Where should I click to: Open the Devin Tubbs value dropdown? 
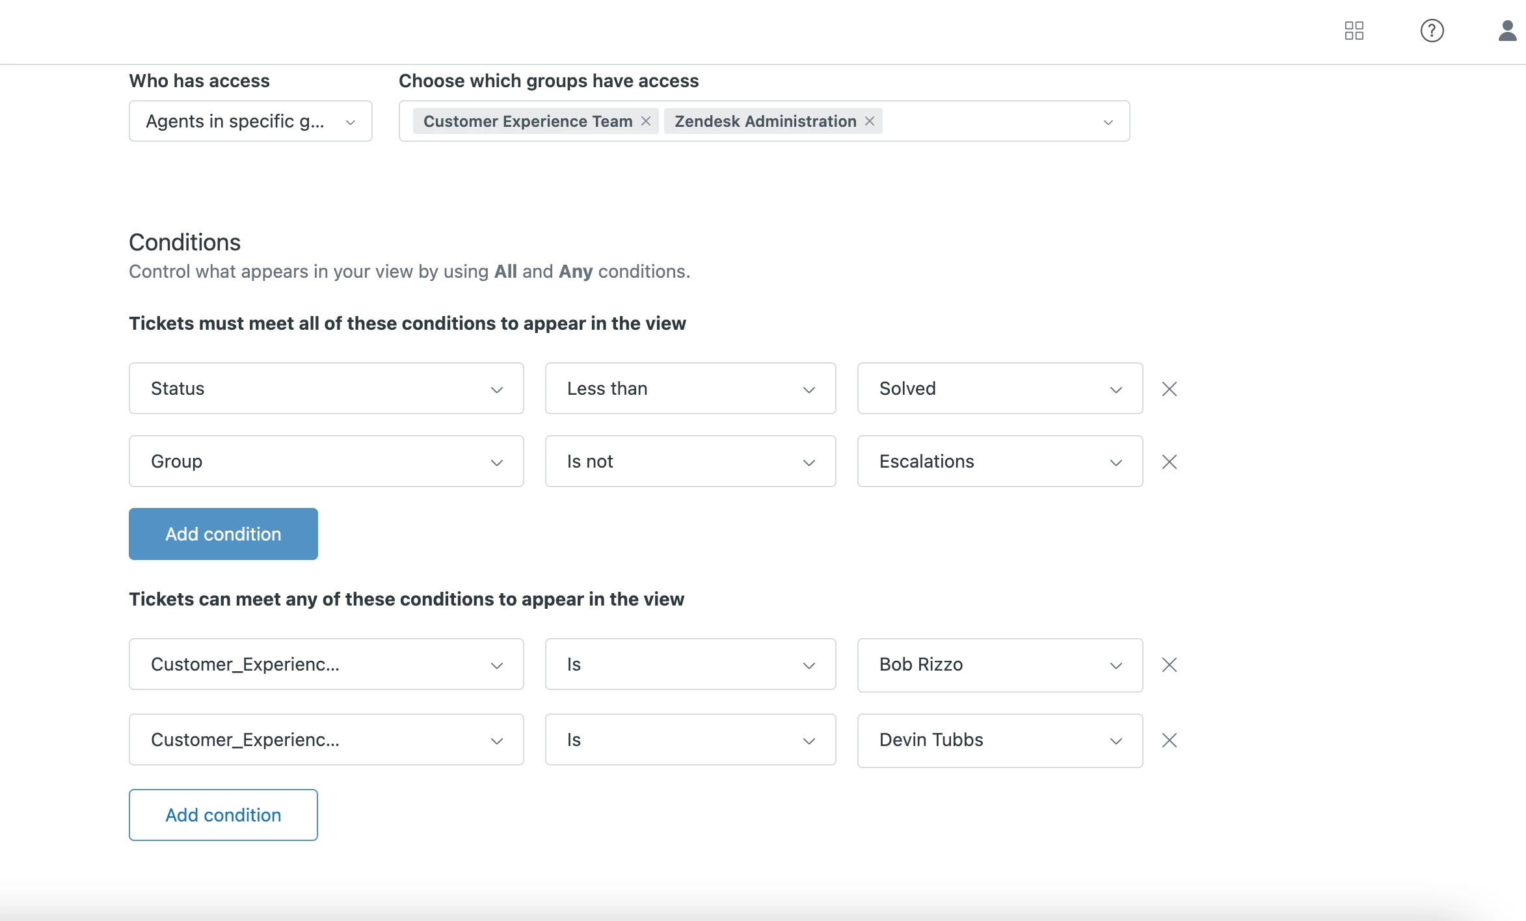click(1000, 740)
